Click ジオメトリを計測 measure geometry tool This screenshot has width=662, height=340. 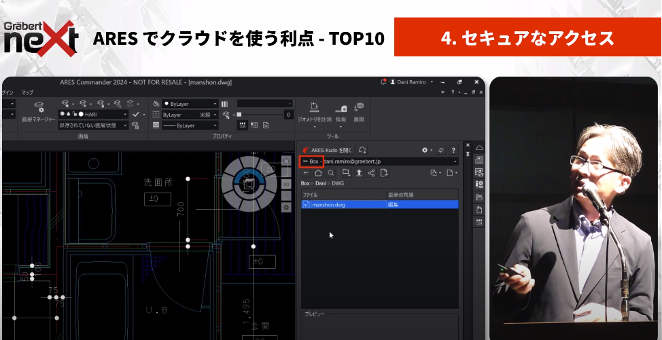(314, 112)
